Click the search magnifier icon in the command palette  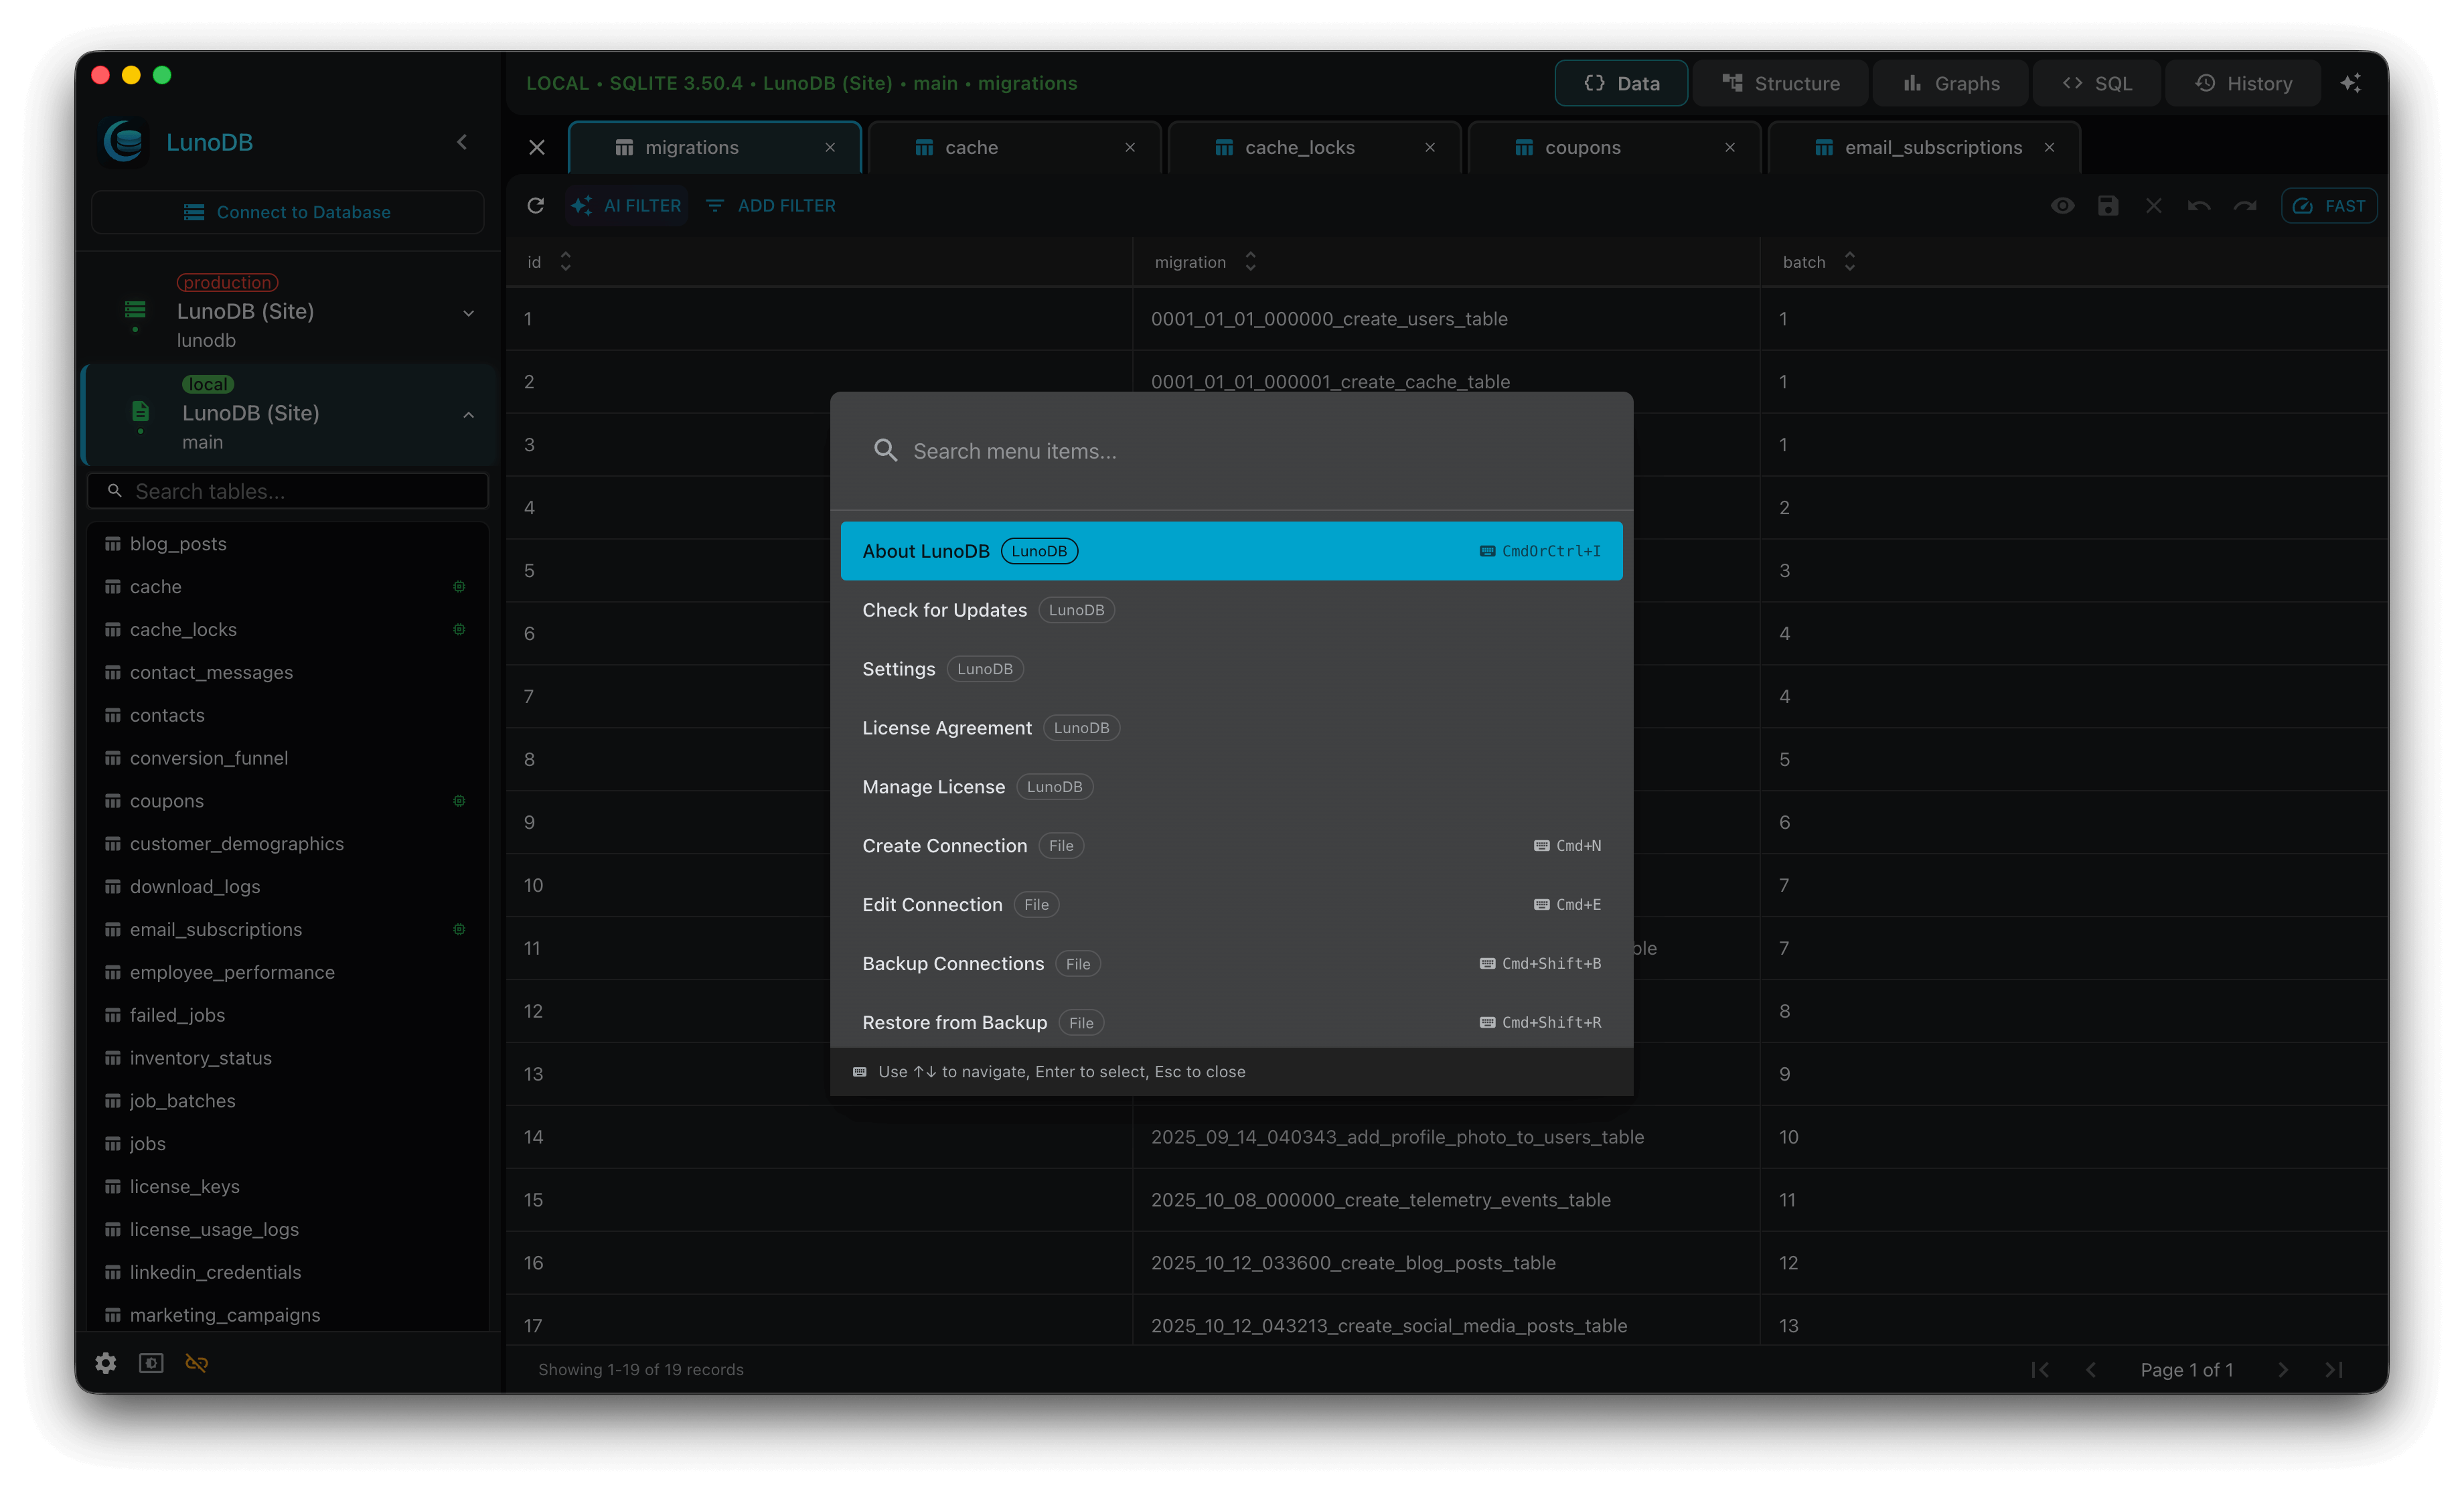coord(885,450)
